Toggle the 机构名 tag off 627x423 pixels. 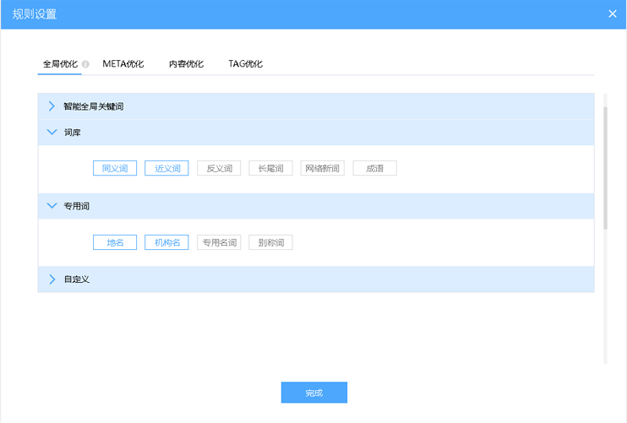point(166,242)
